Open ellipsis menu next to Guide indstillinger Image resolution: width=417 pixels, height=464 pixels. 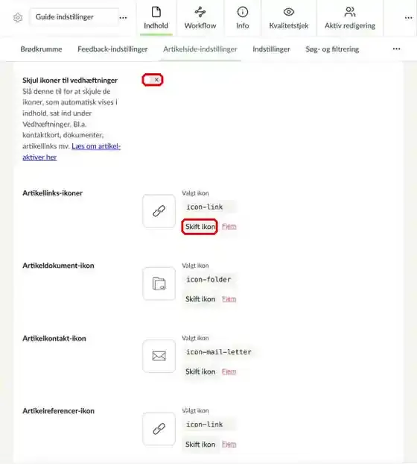[123, 18]
